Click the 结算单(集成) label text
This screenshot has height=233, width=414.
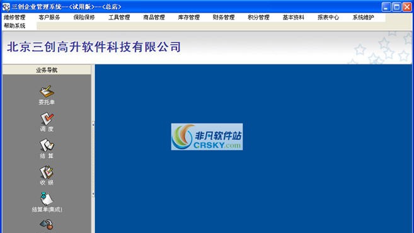[x=47, y=210]
